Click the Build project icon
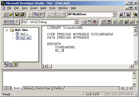 pyautogui.click(x=11, y=22)
